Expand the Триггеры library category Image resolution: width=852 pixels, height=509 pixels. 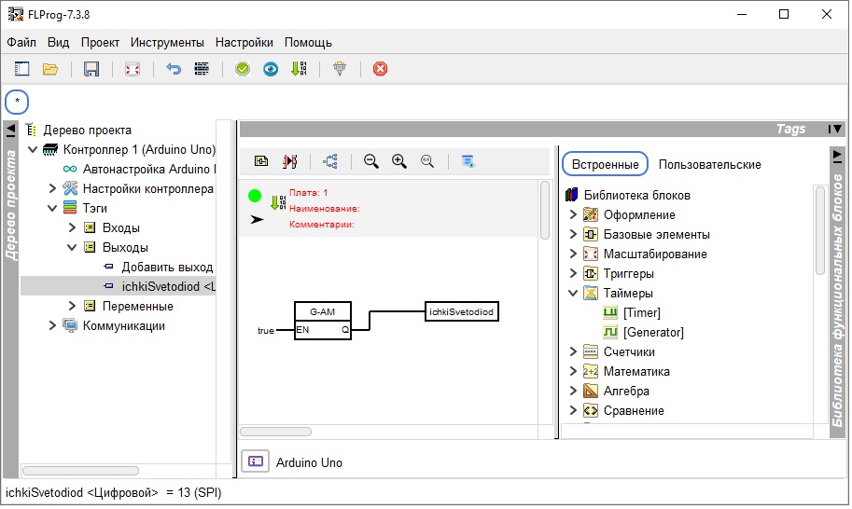pos(573,274)
